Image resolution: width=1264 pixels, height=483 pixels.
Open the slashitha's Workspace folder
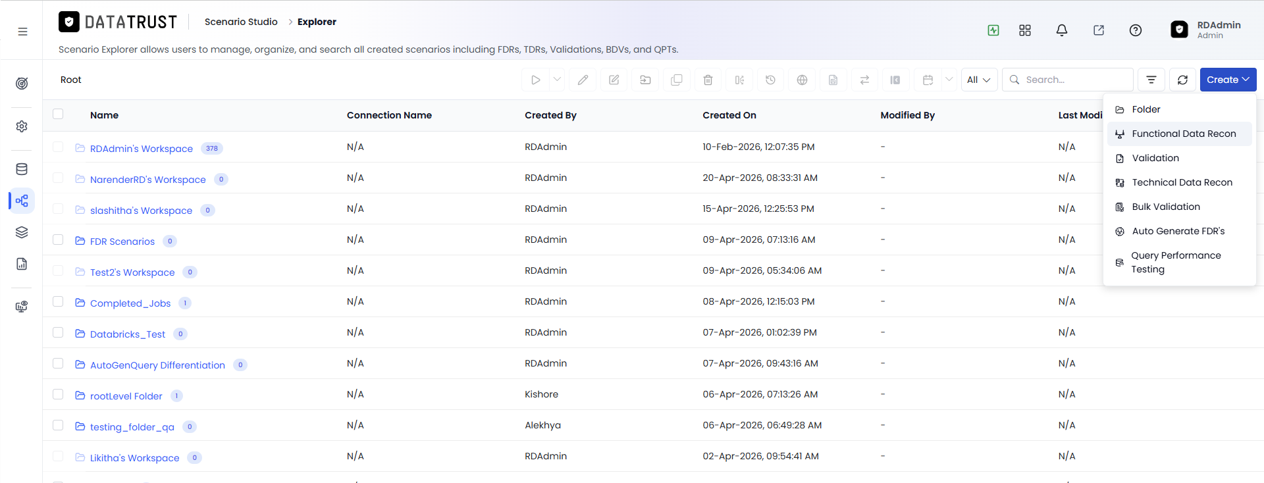point(142,211)
